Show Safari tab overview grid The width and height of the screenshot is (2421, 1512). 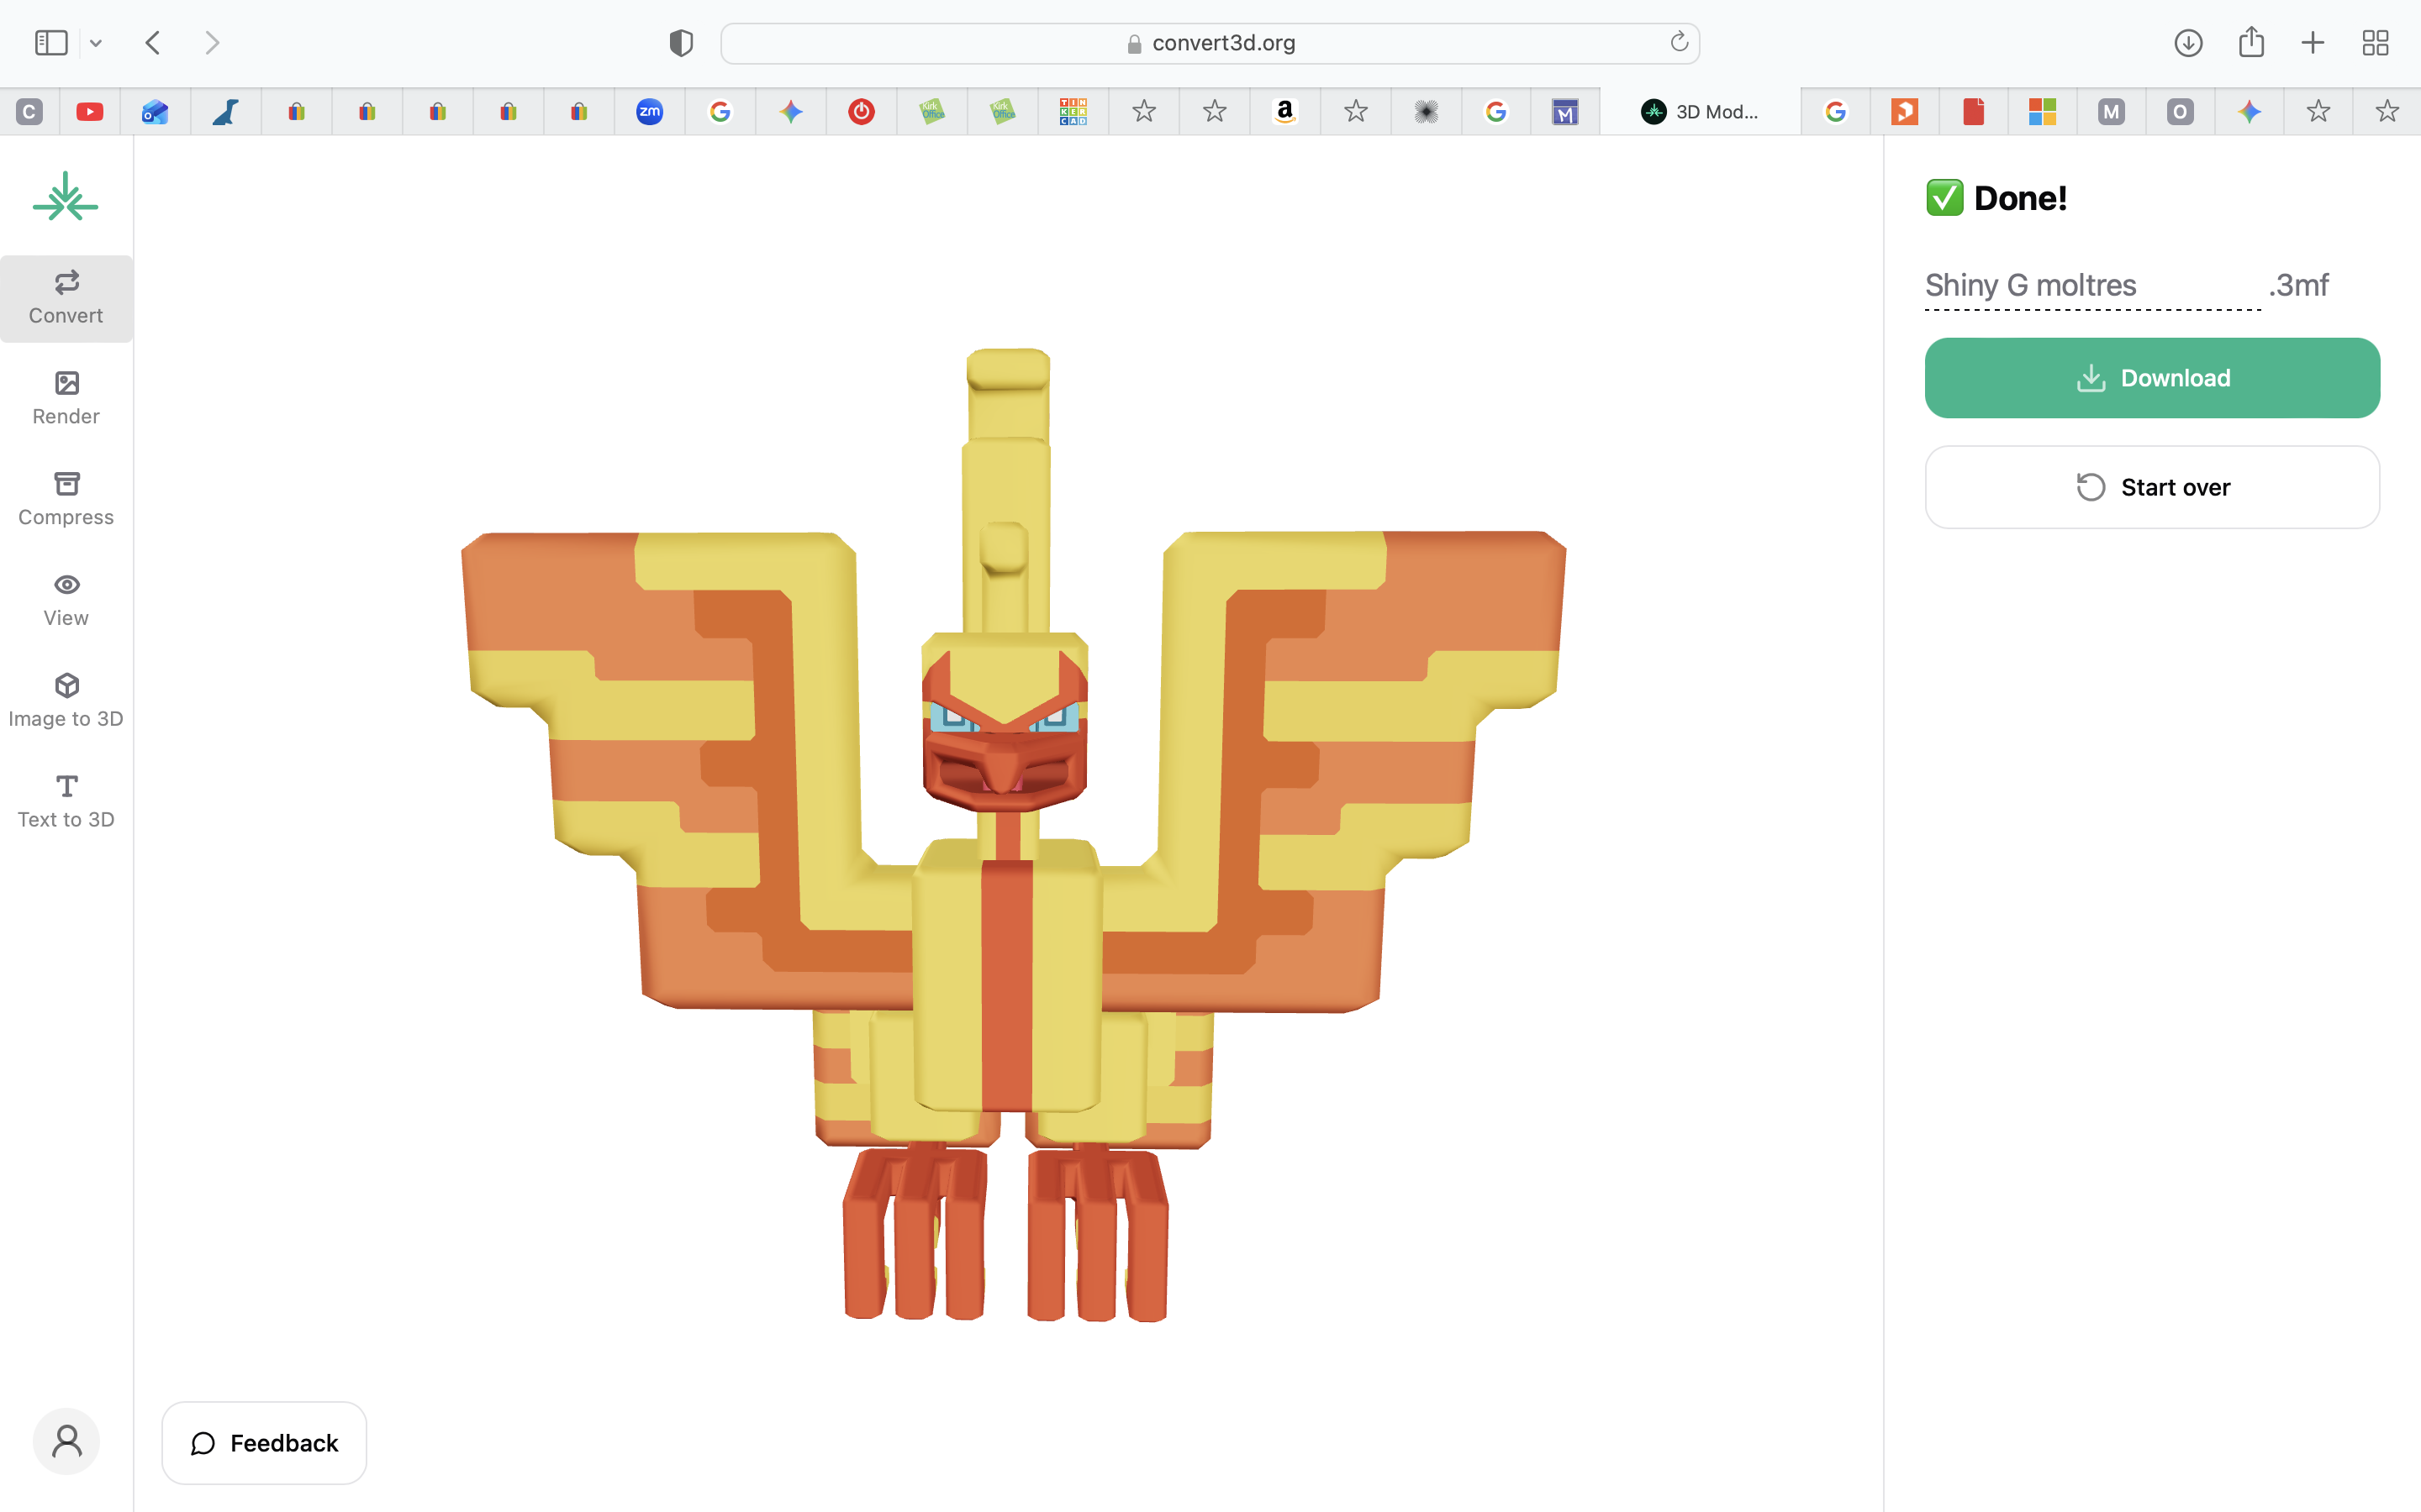[2375, 43]
